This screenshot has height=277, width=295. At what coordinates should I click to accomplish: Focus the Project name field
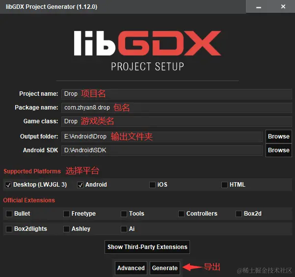tap(176, 94)
